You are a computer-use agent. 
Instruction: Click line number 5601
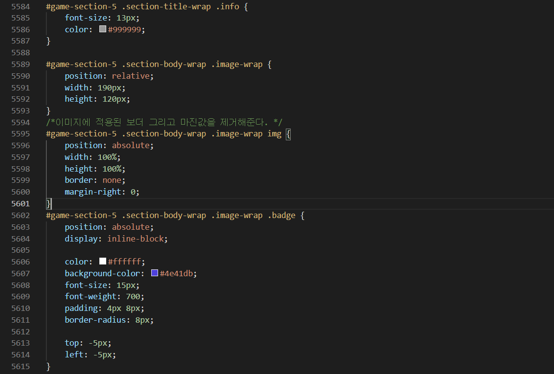(21, 203)
